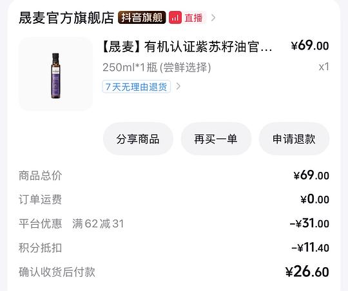This screenshot has height=291, width=348.
Task: Open product title 有机认证紫苏籽油
Action: click(188, 47)
